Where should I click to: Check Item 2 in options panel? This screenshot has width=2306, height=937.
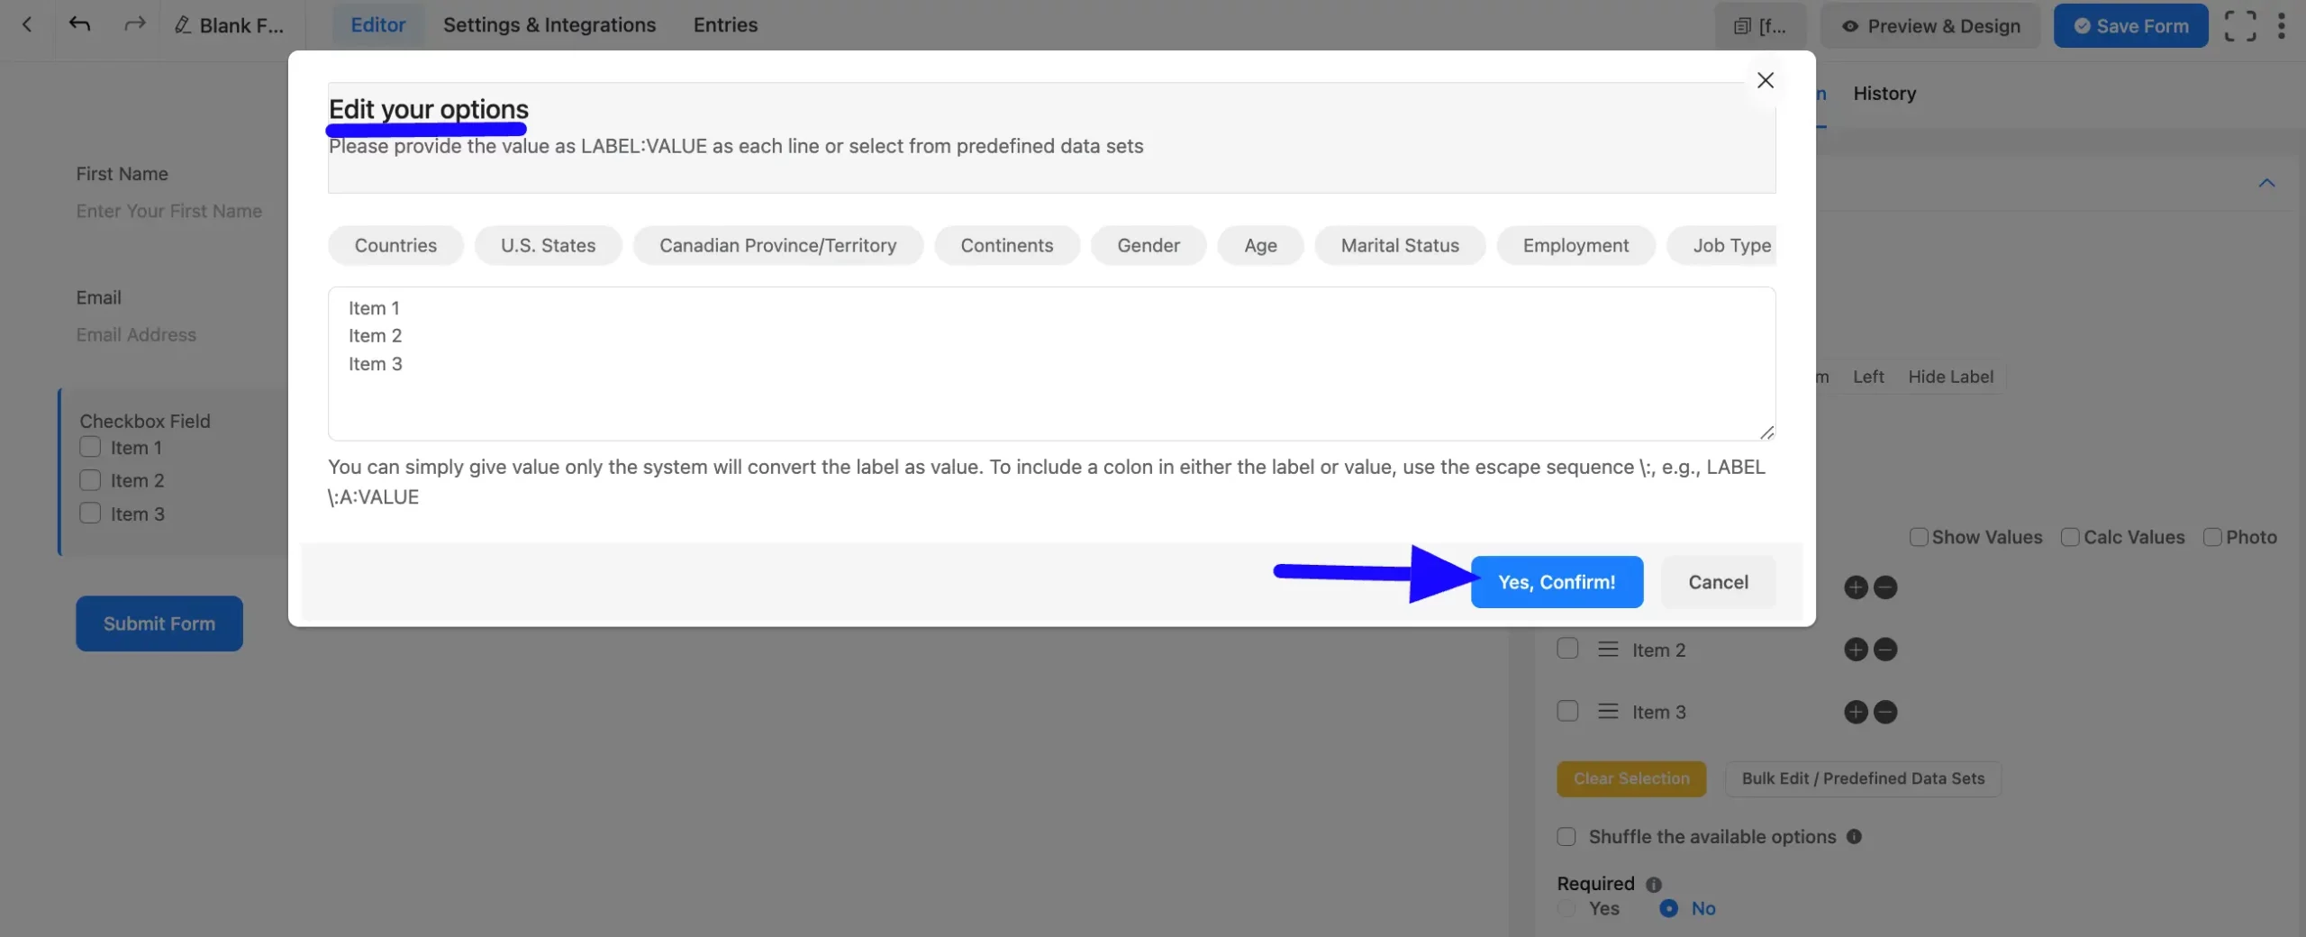click(1567, 649)
